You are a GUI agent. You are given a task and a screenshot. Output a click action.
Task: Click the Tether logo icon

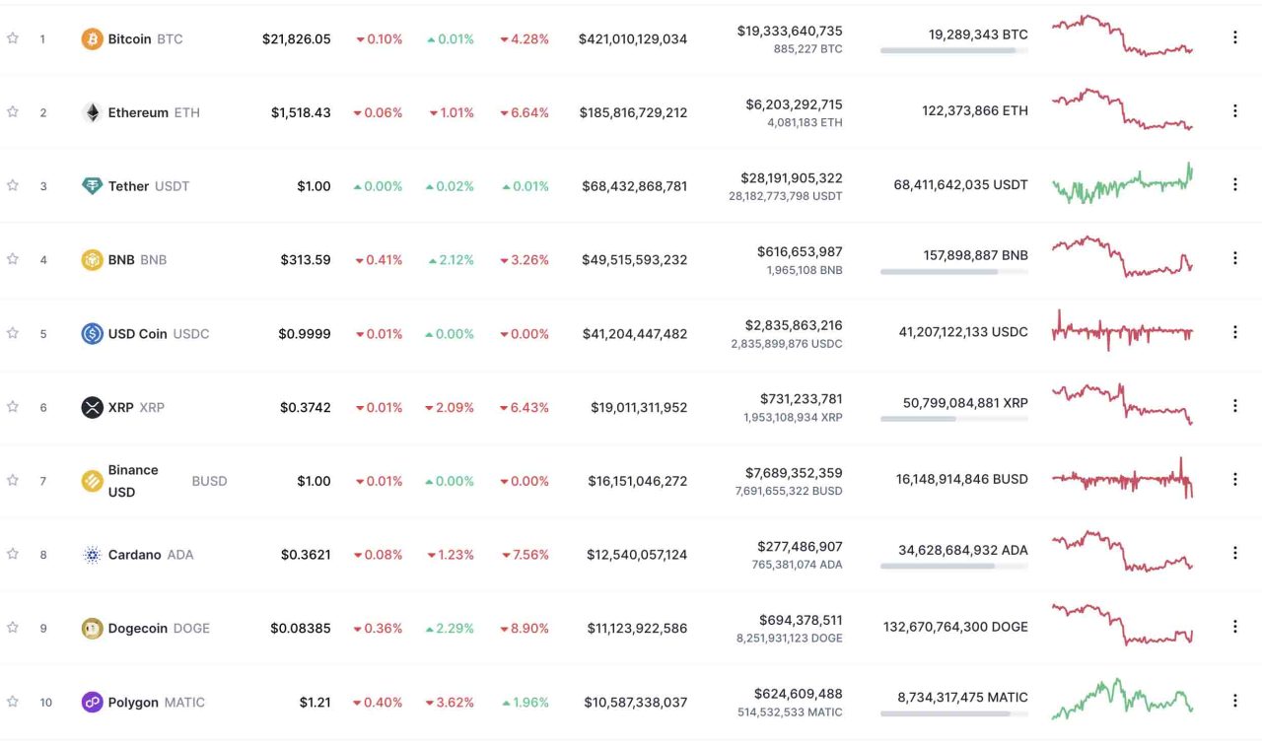[92, 186]
